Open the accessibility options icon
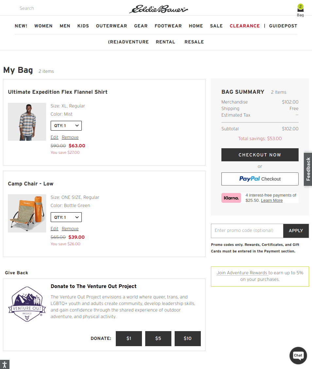The width and height of the screenshot is (312, 369). click(5, 364)
